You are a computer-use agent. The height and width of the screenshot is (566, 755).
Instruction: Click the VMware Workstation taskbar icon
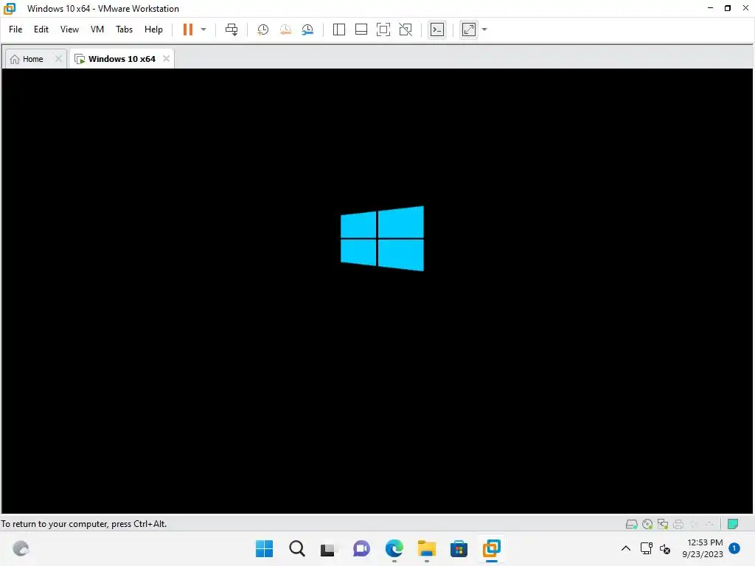492,548
